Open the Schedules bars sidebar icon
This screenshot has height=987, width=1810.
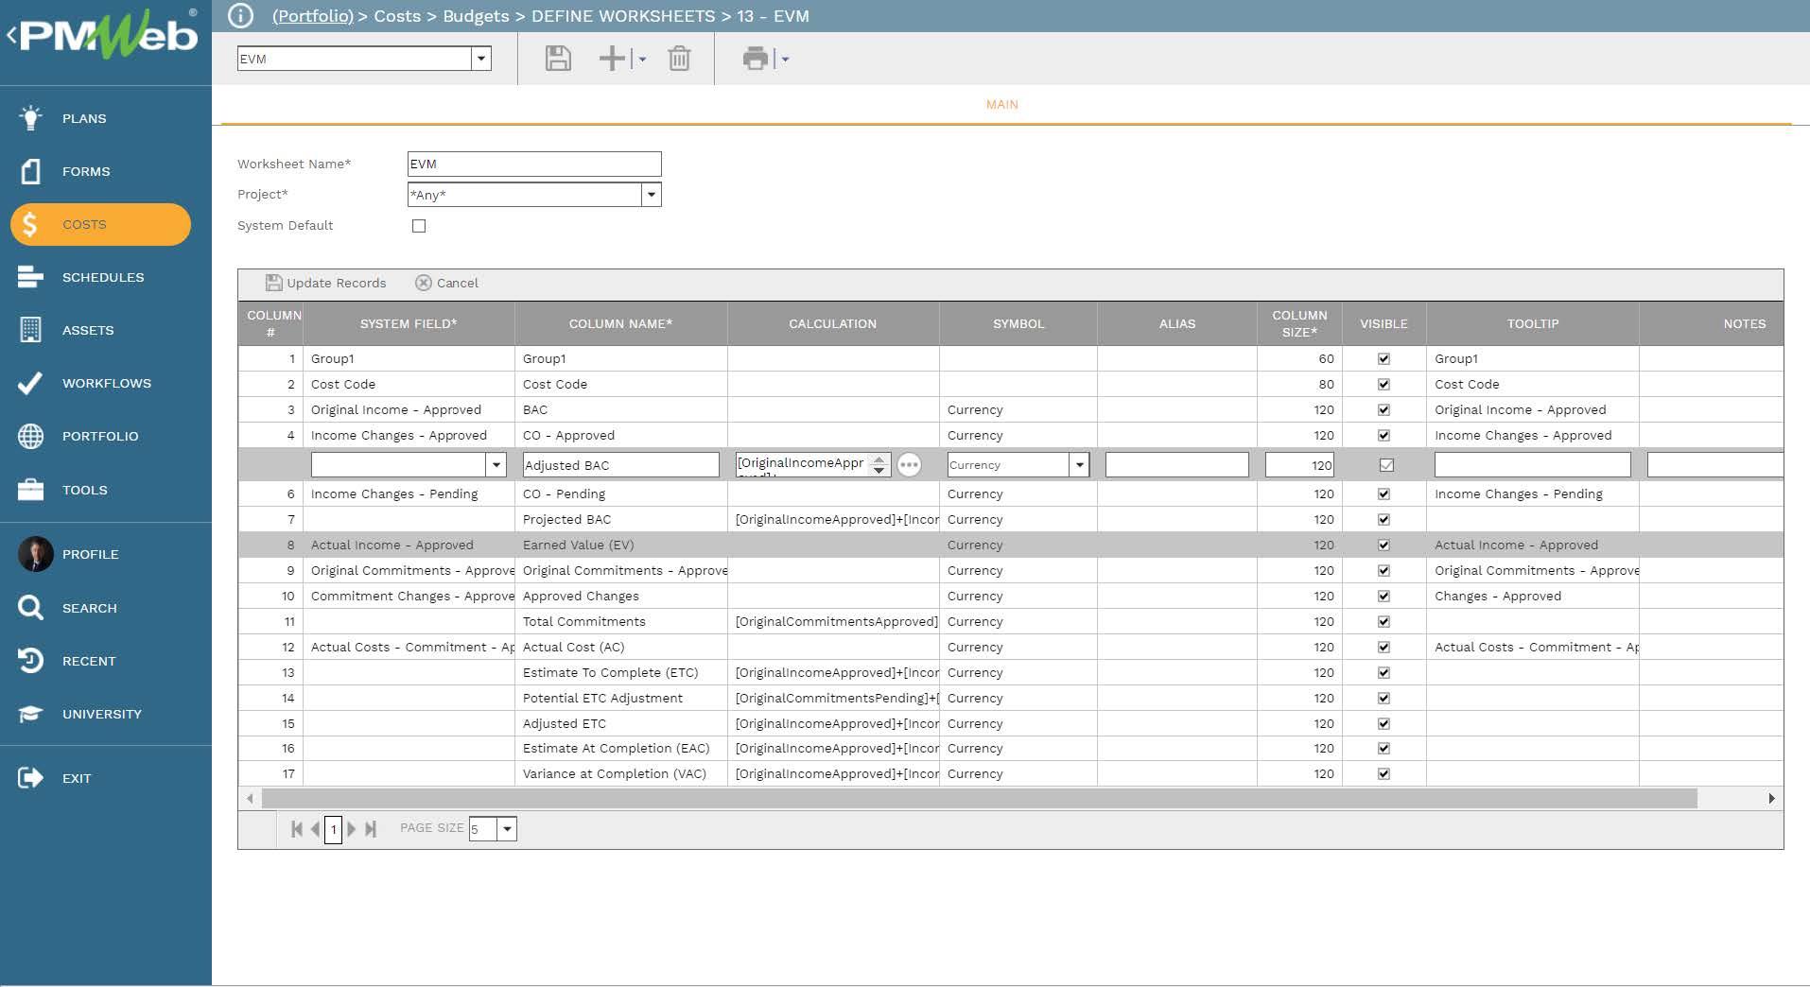(30, 277)
